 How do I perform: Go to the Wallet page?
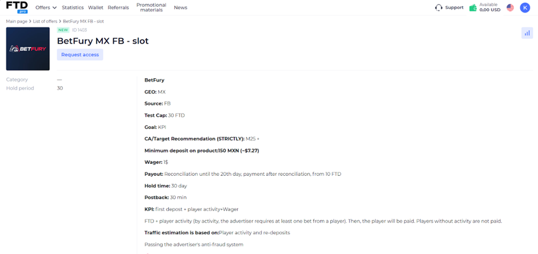pos(96,7)
